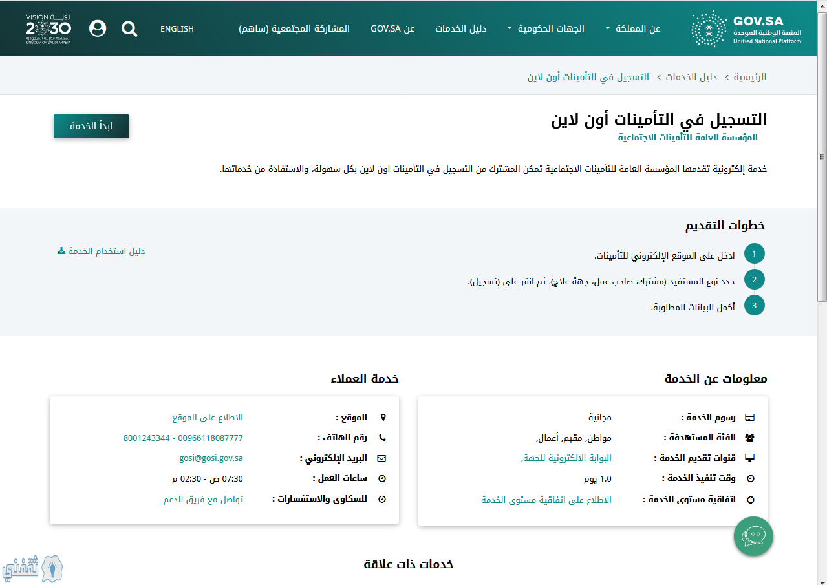Click the phone icon beside رقم الهاتف
Screen dimensions: 827x585
382,438
